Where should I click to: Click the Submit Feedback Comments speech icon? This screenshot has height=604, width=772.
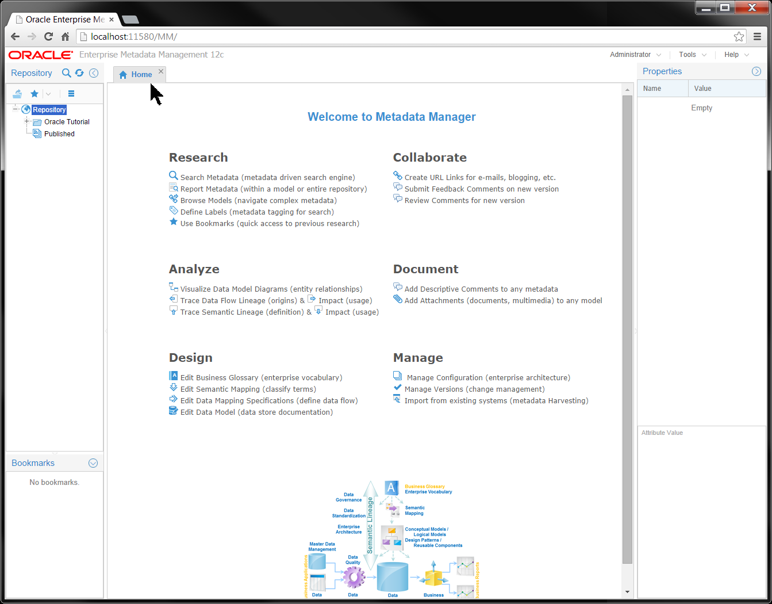[398, 187]
